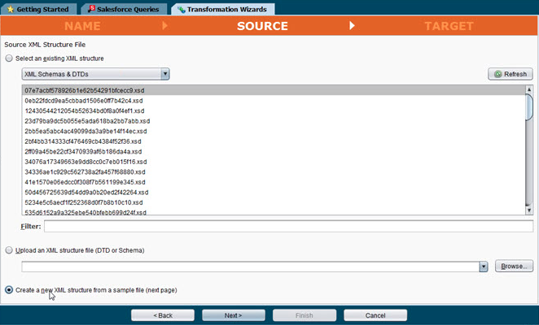Click the Transformation Wizards tab icon

click(180, 9)
